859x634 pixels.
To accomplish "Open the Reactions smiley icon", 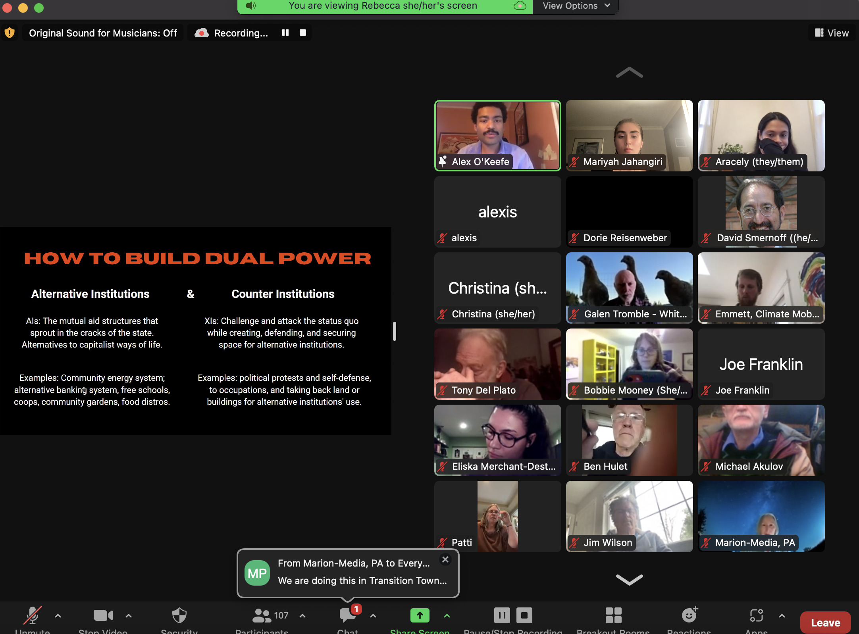I will (x=690, y=615).
